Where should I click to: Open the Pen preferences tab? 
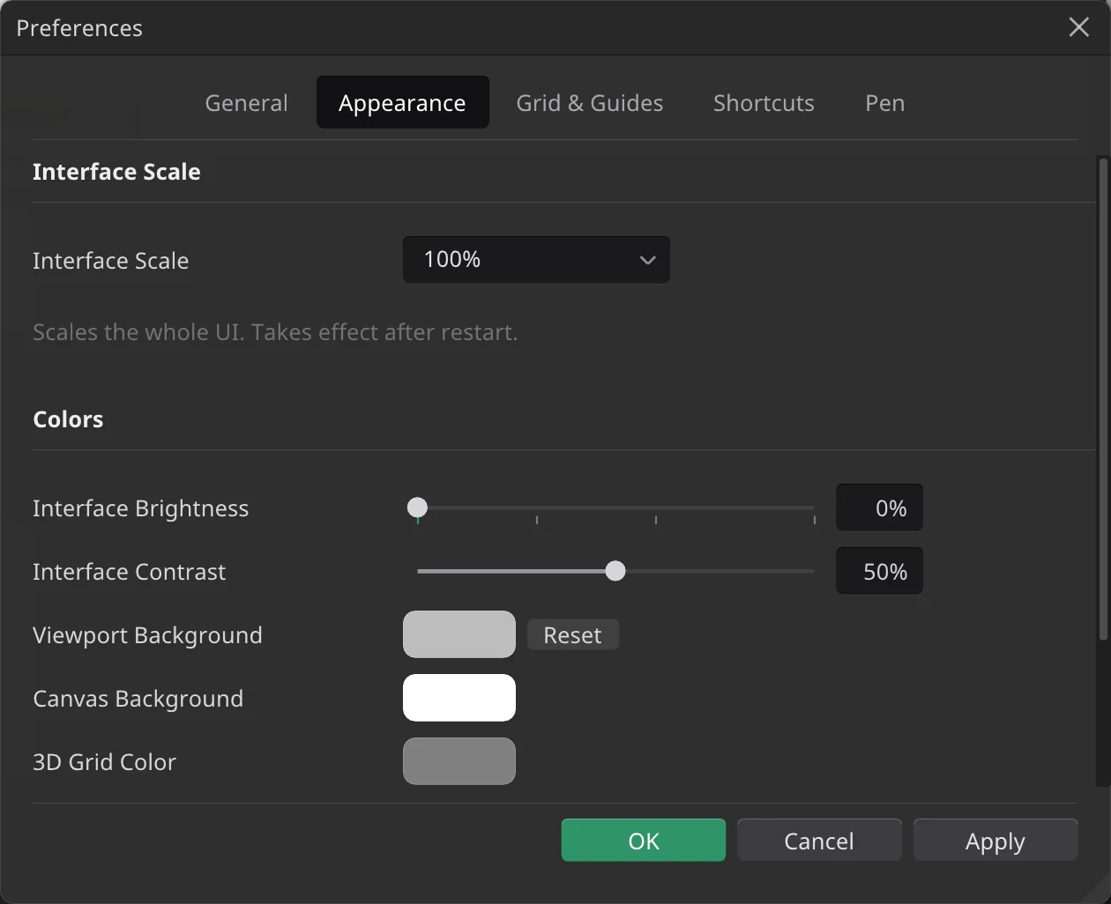tap(885, 103)
